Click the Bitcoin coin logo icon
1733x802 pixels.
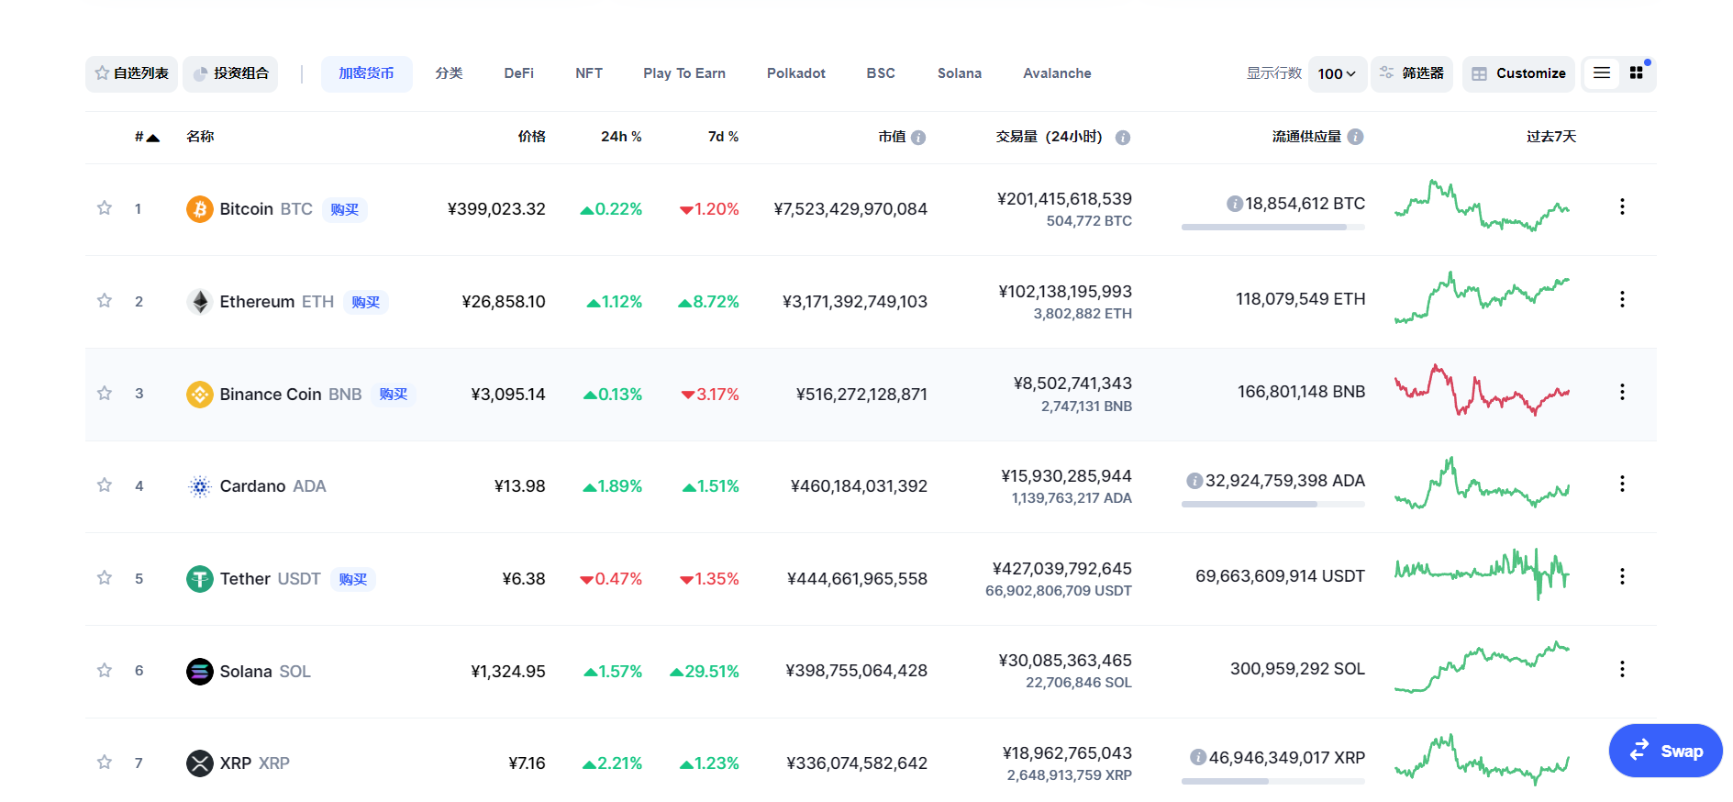pos(199,209)
